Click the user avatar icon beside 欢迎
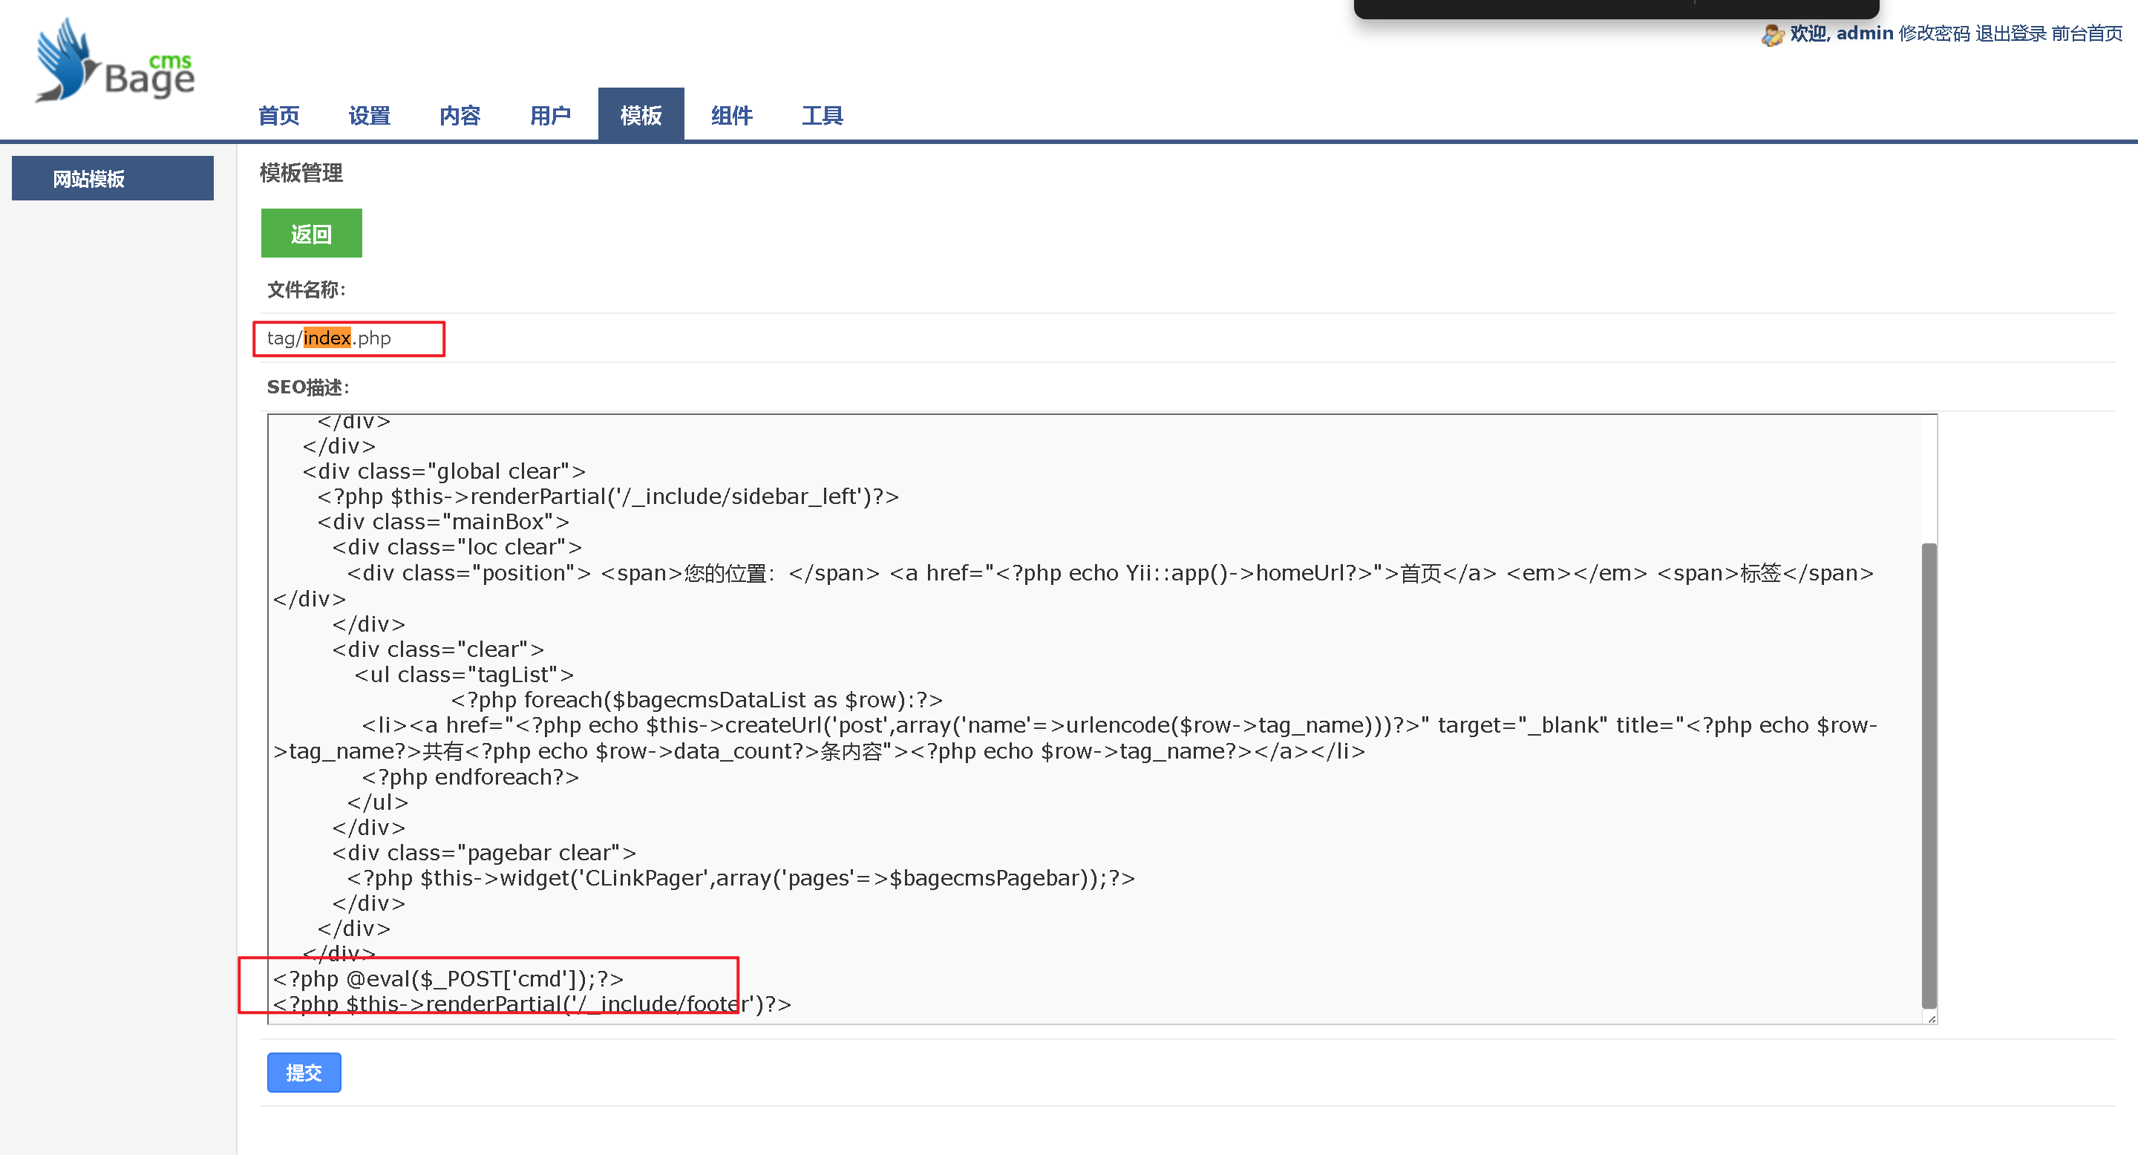Viewport: 2138px width, 1155px height. 1772,35
